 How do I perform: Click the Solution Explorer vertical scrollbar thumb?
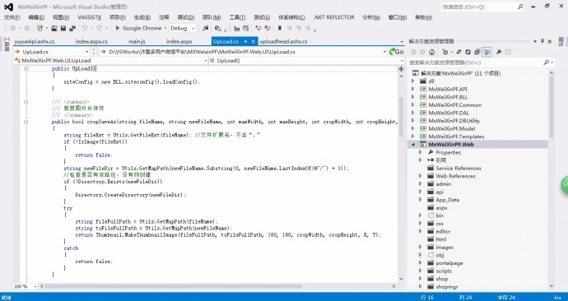coord(551,107)
